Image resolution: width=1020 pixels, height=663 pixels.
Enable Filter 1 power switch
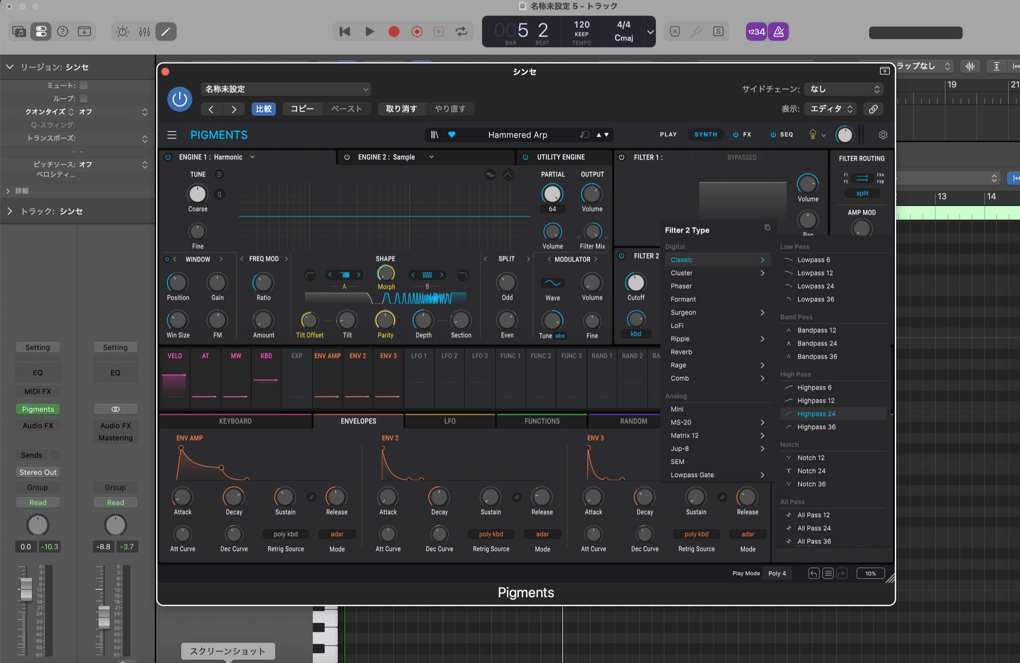(622, 157)
